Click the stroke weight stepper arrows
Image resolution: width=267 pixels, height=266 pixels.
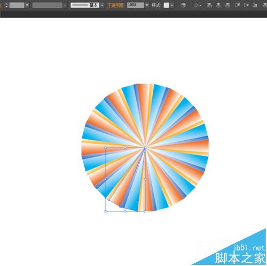[6, 5]
